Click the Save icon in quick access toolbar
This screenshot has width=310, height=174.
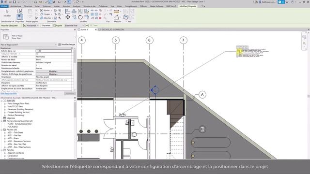14,2
